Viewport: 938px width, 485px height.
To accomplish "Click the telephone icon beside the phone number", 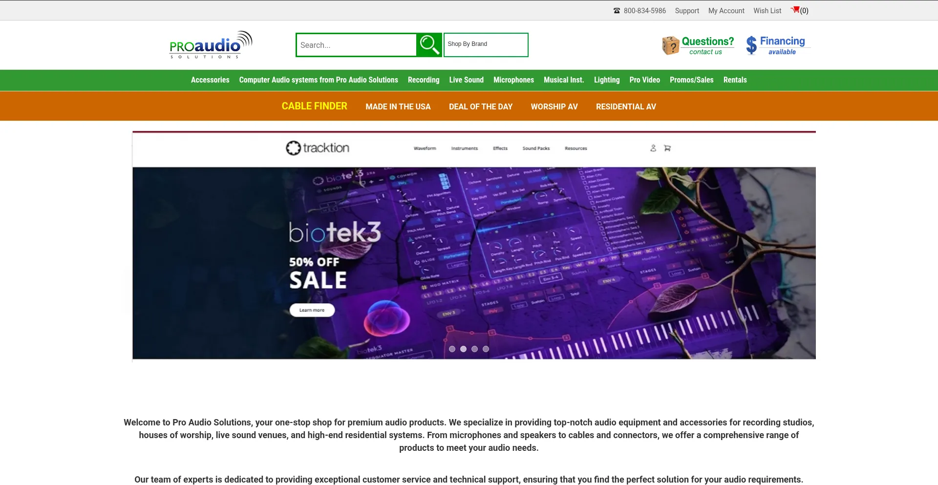I will [x=617, y=11].
